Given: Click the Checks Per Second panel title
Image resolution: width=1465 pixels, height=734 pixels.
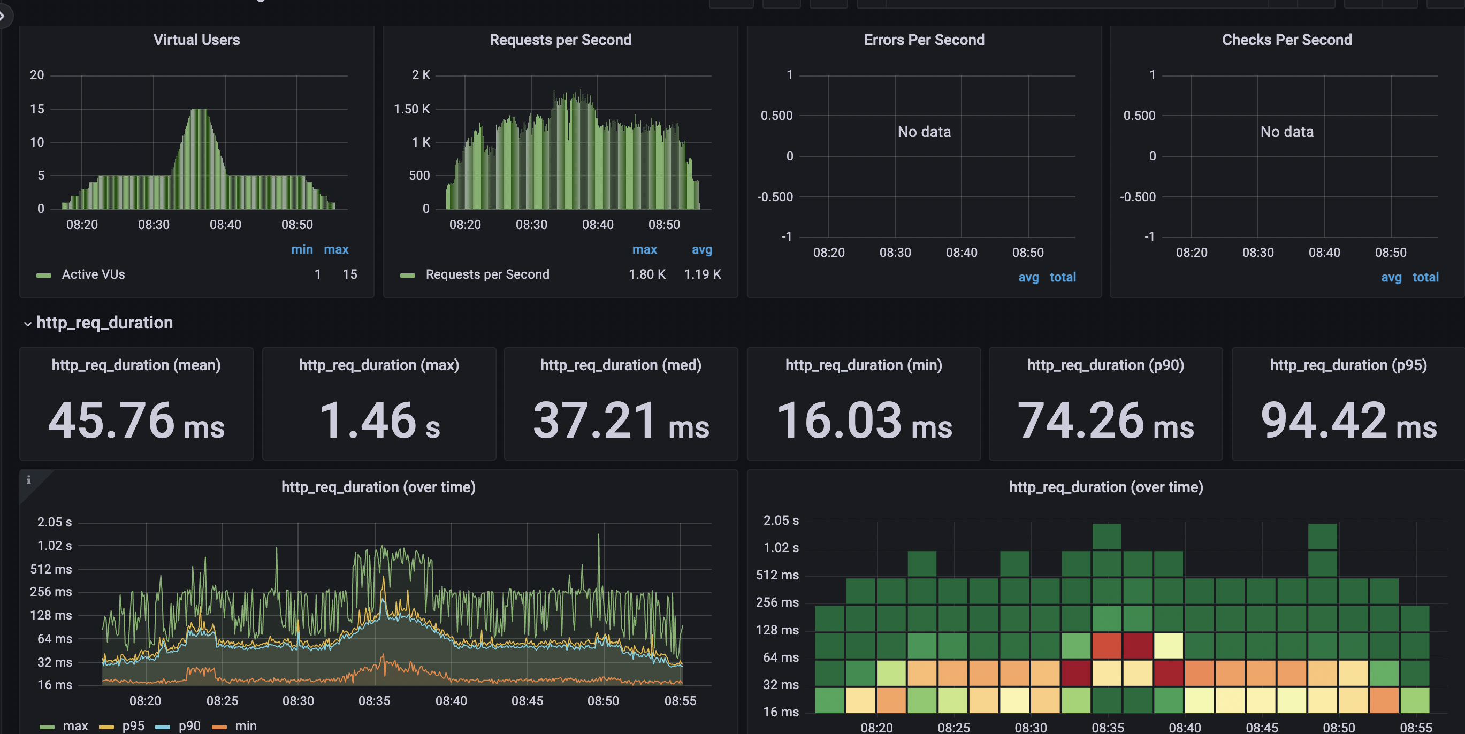Looking at the screenshot, I should point(1286,40).
